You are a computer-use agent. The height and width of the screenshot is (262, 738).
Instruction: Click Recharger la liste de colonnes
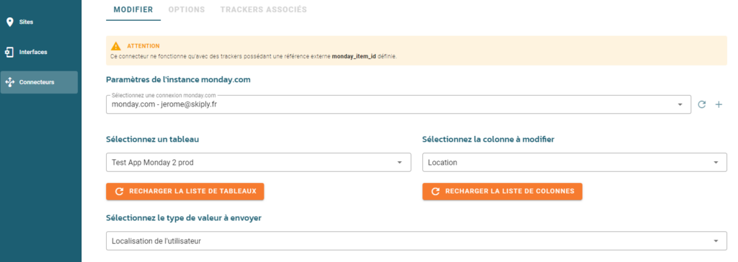(x=502, y=191)
